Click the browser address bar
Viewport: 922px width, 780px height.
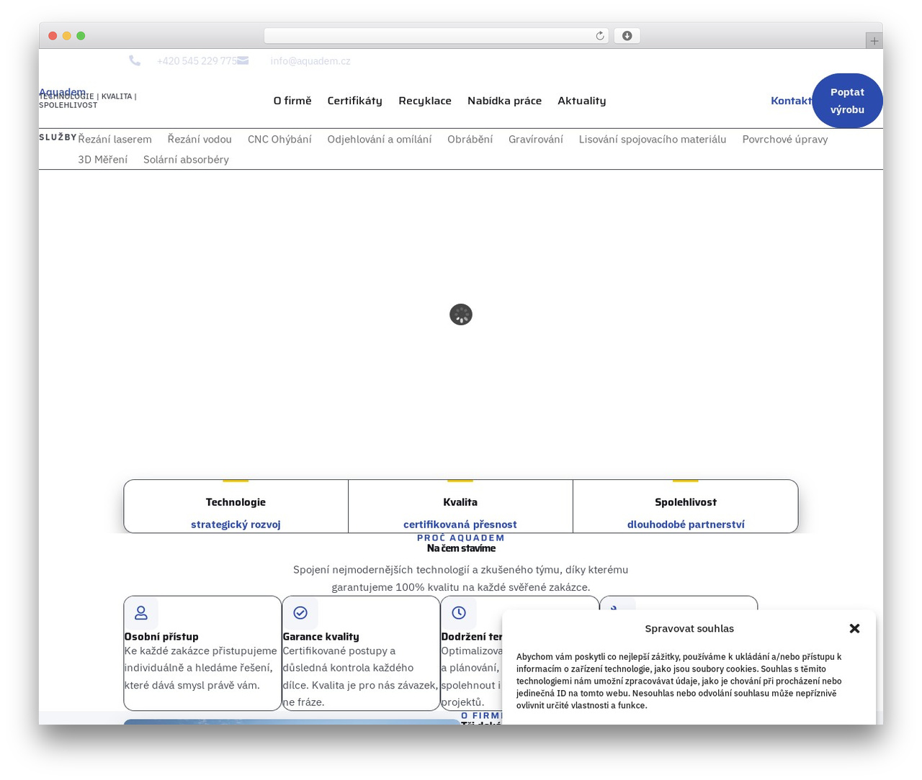click(436, 36)
